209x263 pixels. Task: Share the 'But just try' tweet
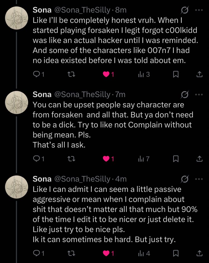point(199,253)
